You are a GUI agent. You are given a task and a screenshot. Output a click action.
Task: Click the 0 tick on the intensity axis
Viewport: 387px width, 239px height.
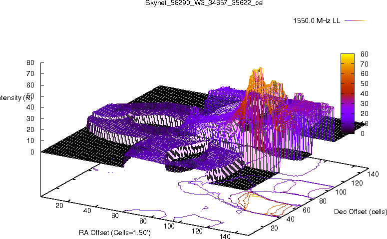32,152
